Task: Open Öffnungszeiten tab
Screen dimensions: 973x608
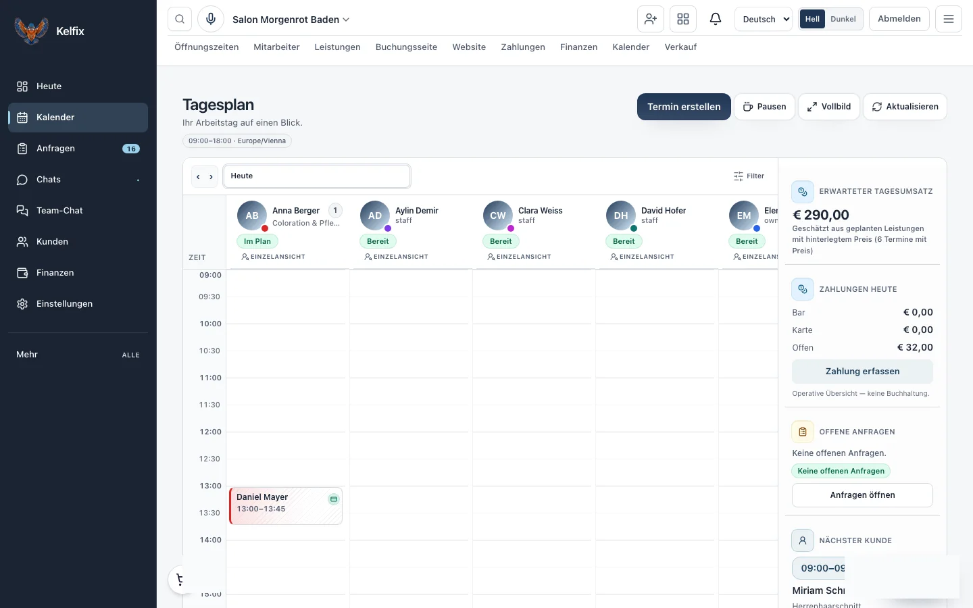Action: 207,47
